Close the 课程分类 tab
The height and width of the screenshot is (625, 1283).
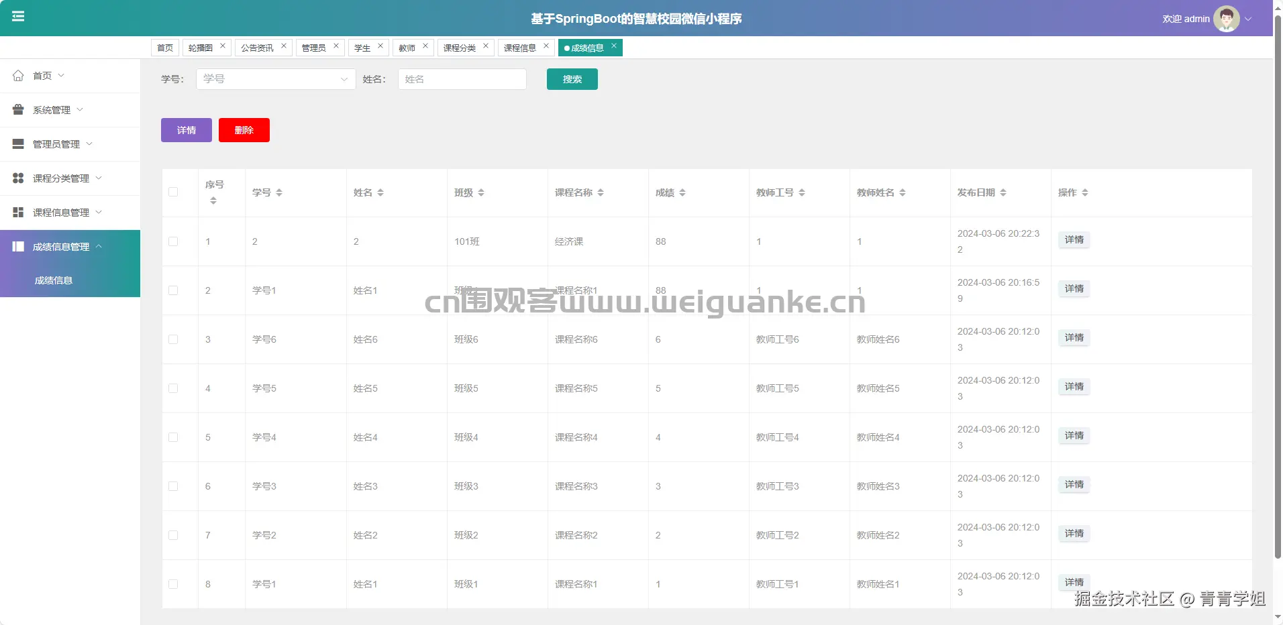pos(486,46)
